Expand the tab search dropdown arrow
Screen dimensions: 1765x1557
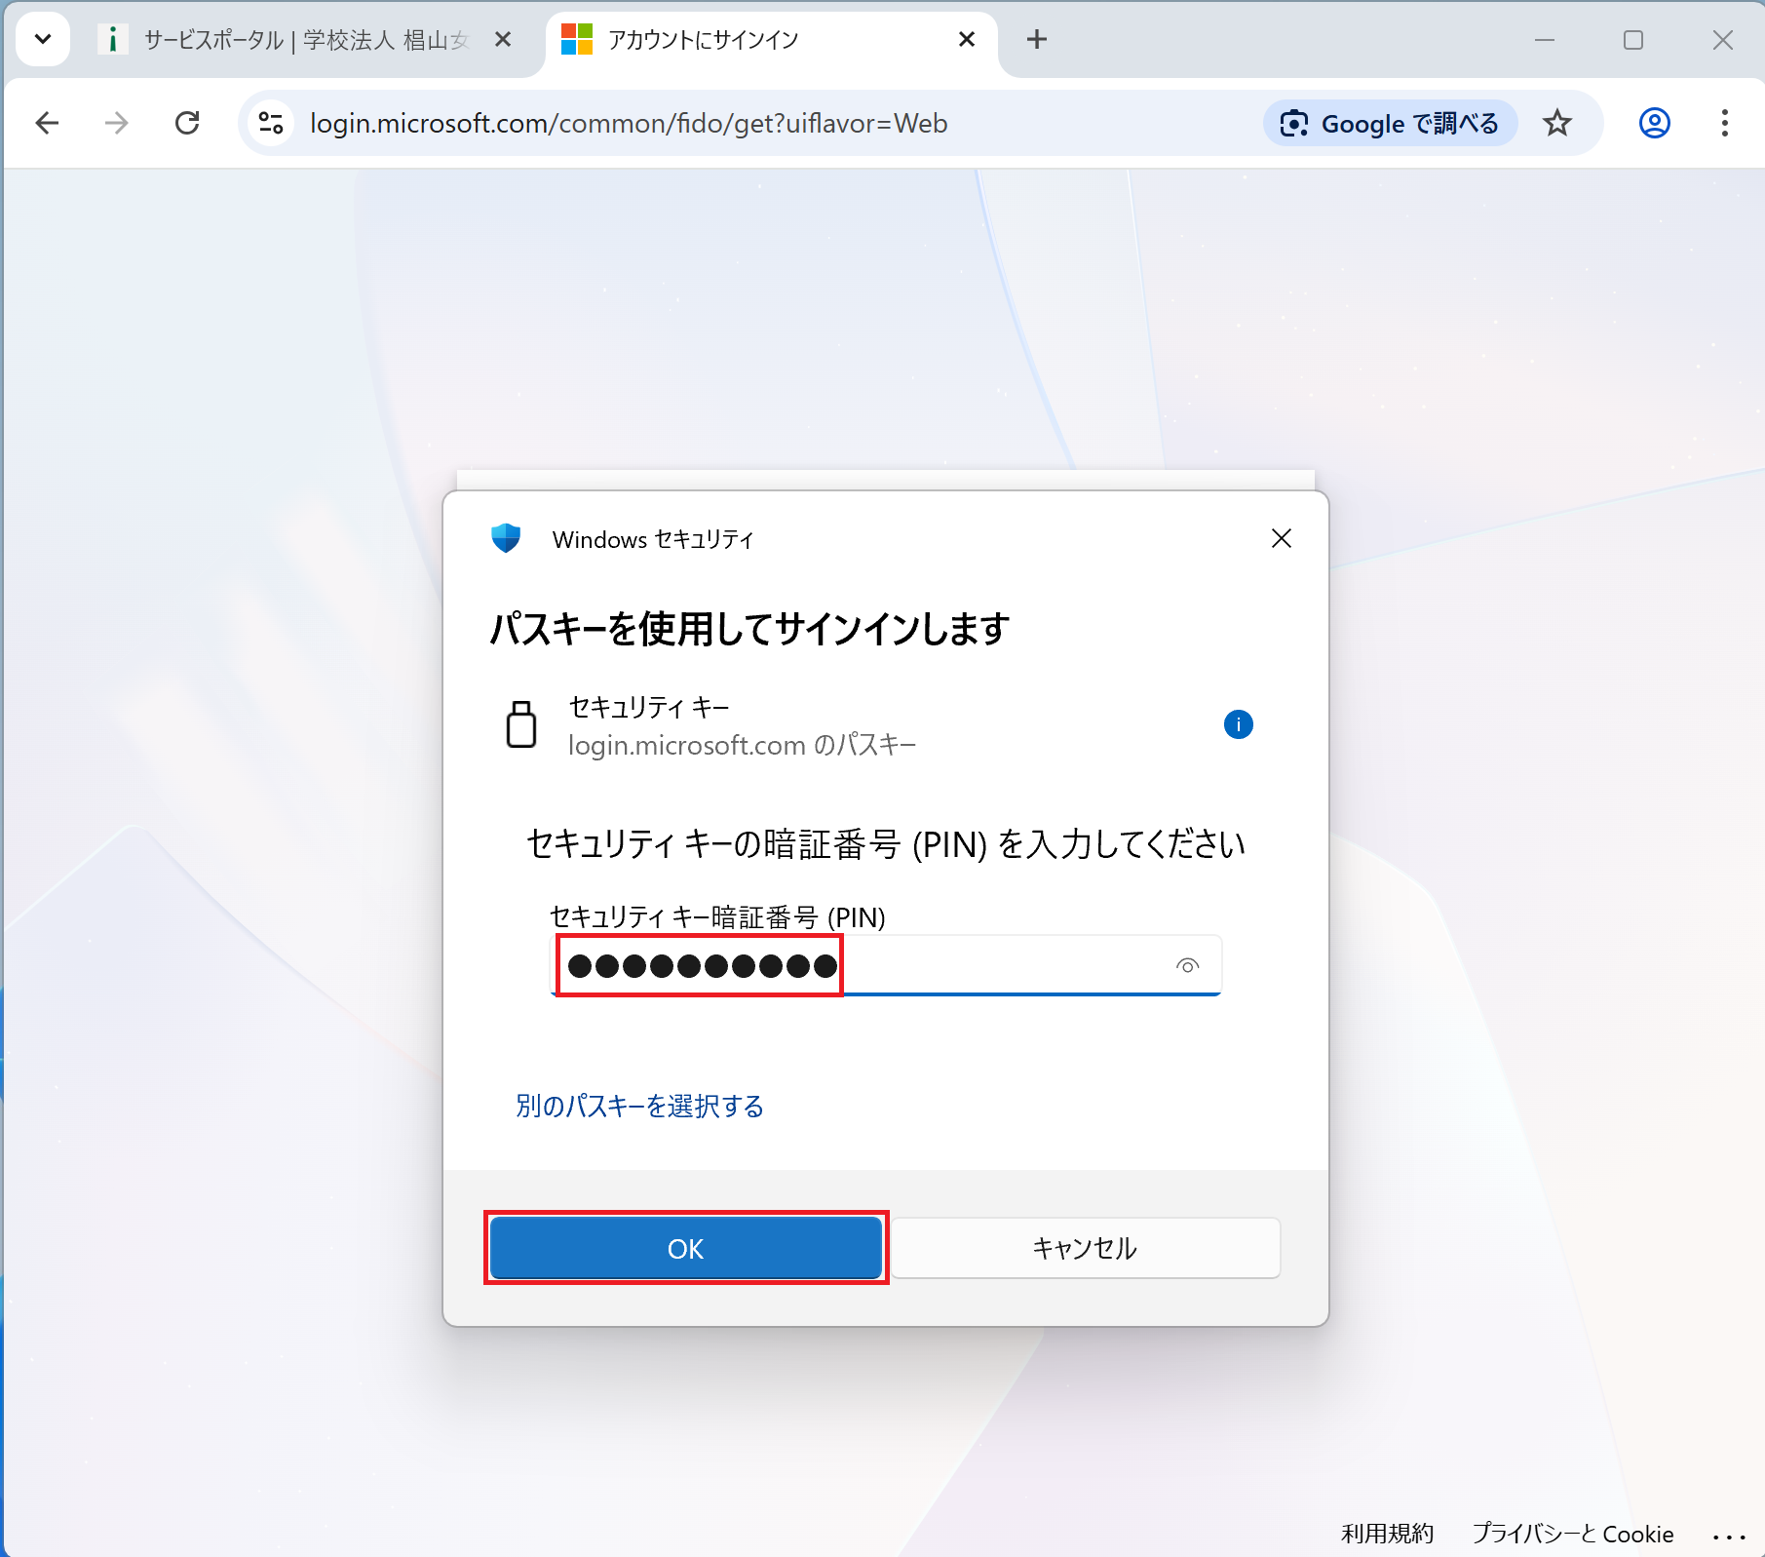point(43,39)
